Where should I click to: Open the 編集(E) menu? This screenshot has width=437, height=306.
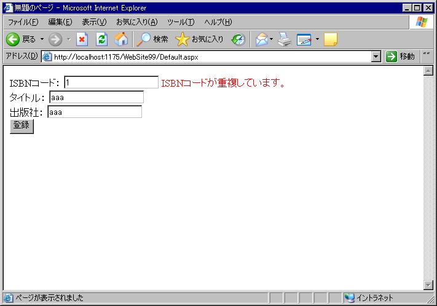click(60, 22)
